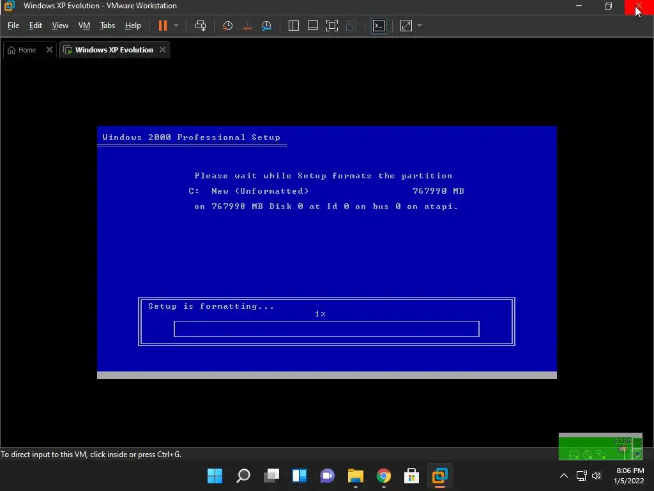
Task: Open the View menu
Action: point(60,26)
